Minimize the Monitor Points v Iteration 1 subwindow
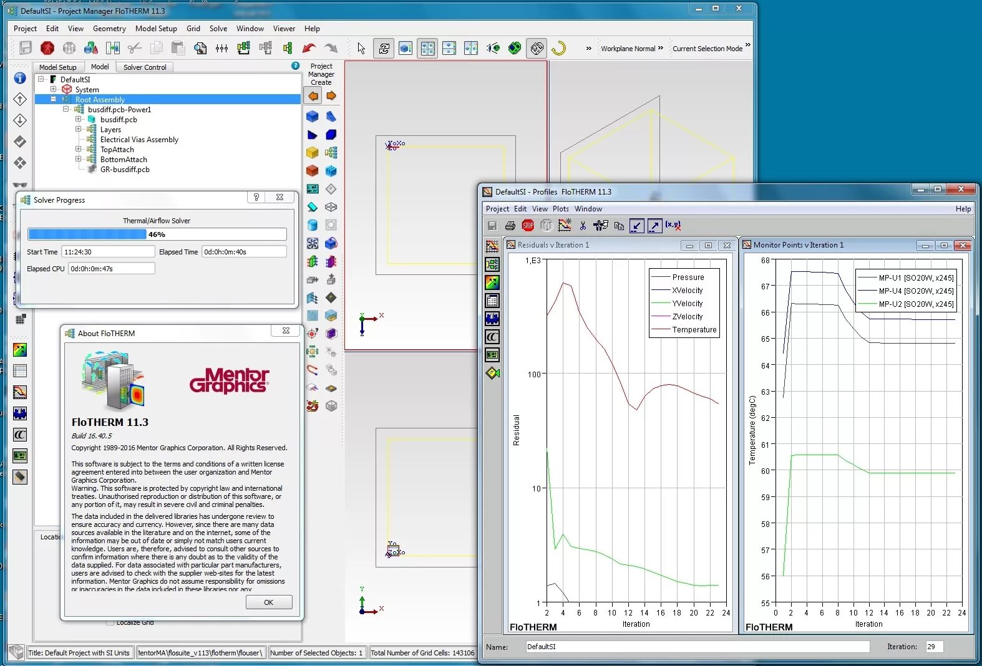This screenshot has width=982, height=666. [x=925, y=246]
